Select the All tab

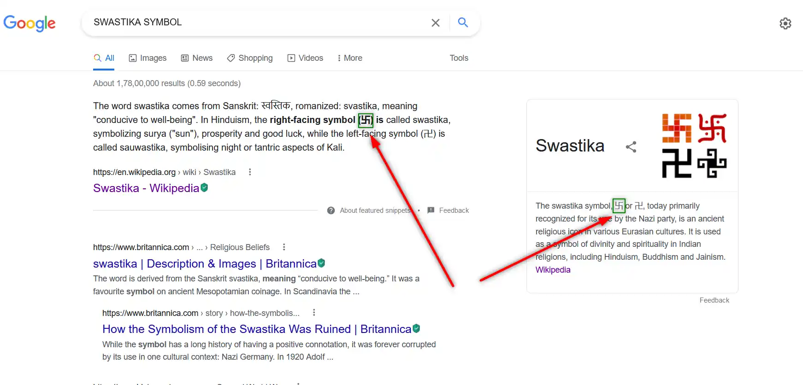[x=104, y=58]
